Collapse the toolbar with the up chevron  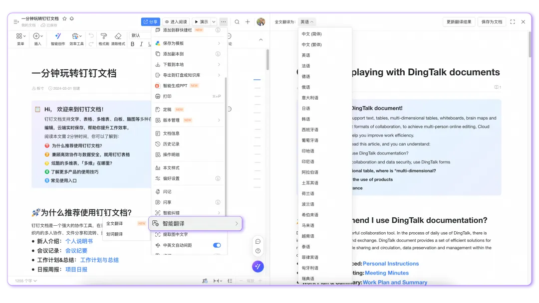pos(261,40)
